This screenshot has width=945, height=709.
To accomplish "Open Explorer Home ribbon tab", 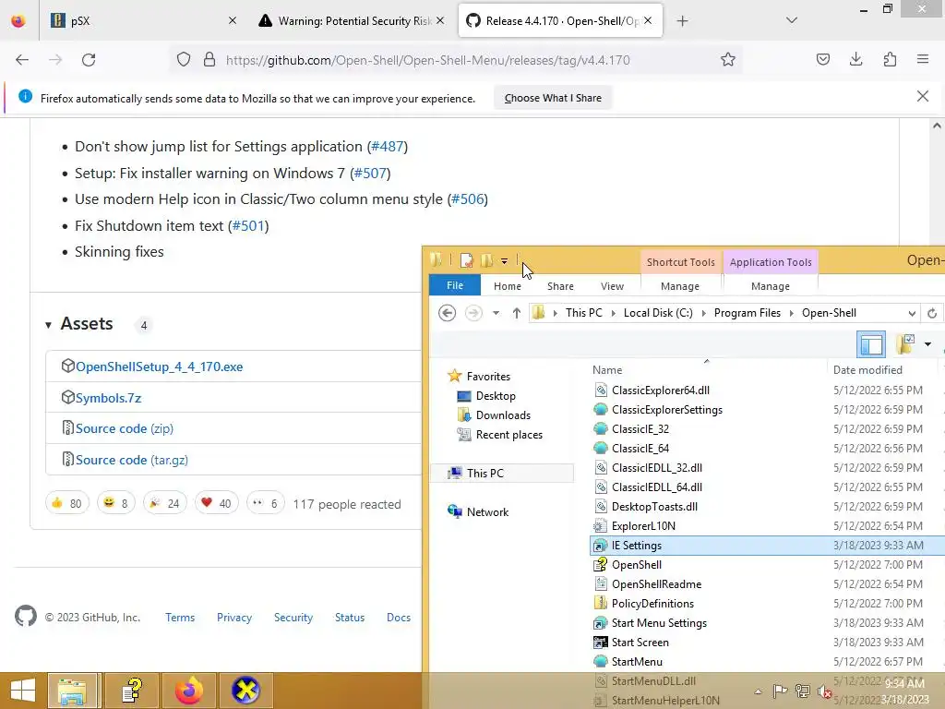I will click(x=507, y=286).
